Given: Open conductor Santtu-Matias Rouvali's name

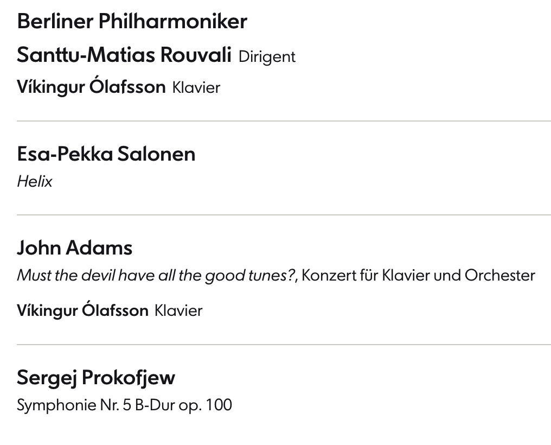Looking at the screenshot, I should [x=124, y=55].
